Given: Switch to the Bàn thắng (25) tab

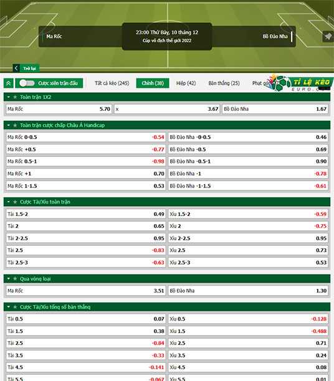Looking at the screenshot, I should click(x=224, y=83).
